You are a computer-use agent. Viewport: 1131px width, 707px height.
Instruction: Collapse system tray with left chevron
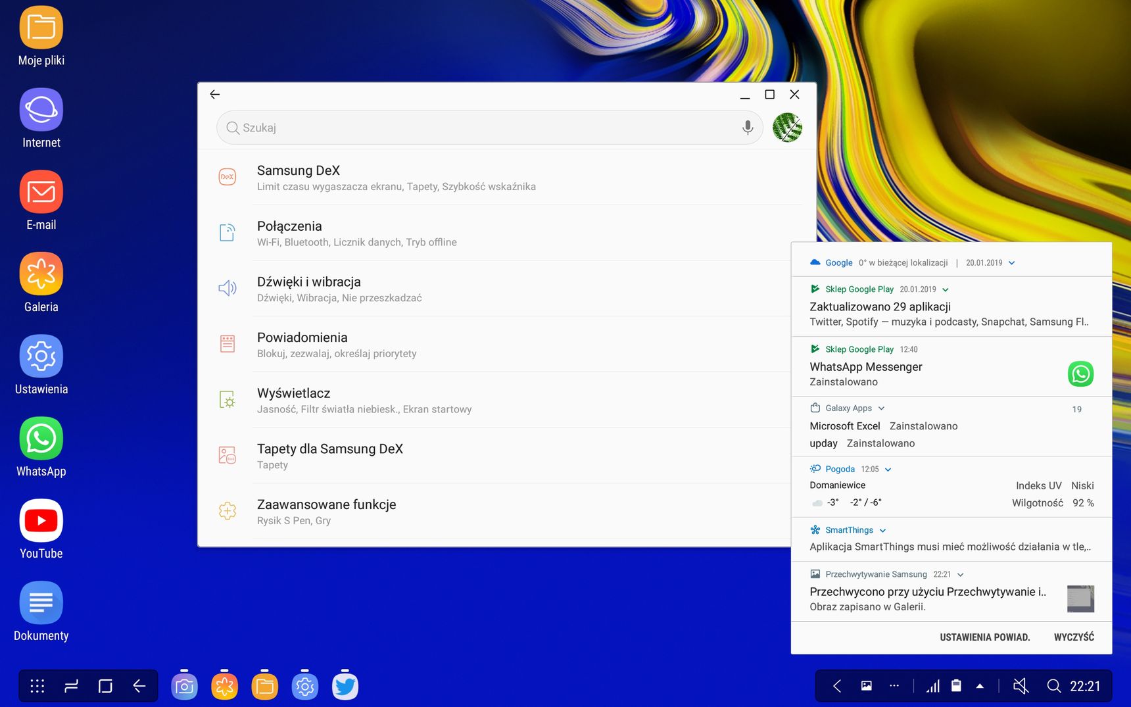pyautogui.click(x=837, y=686)
